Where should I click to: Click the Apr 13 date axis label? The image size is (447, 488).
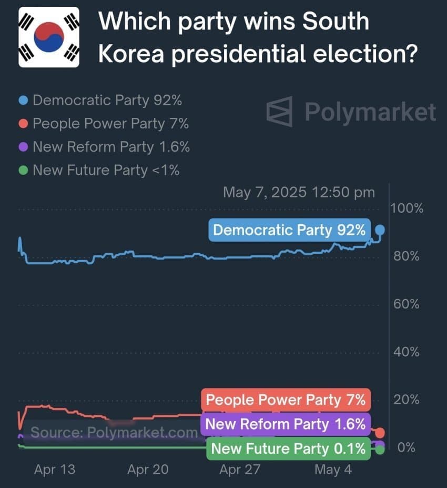(x=55, y=470)
